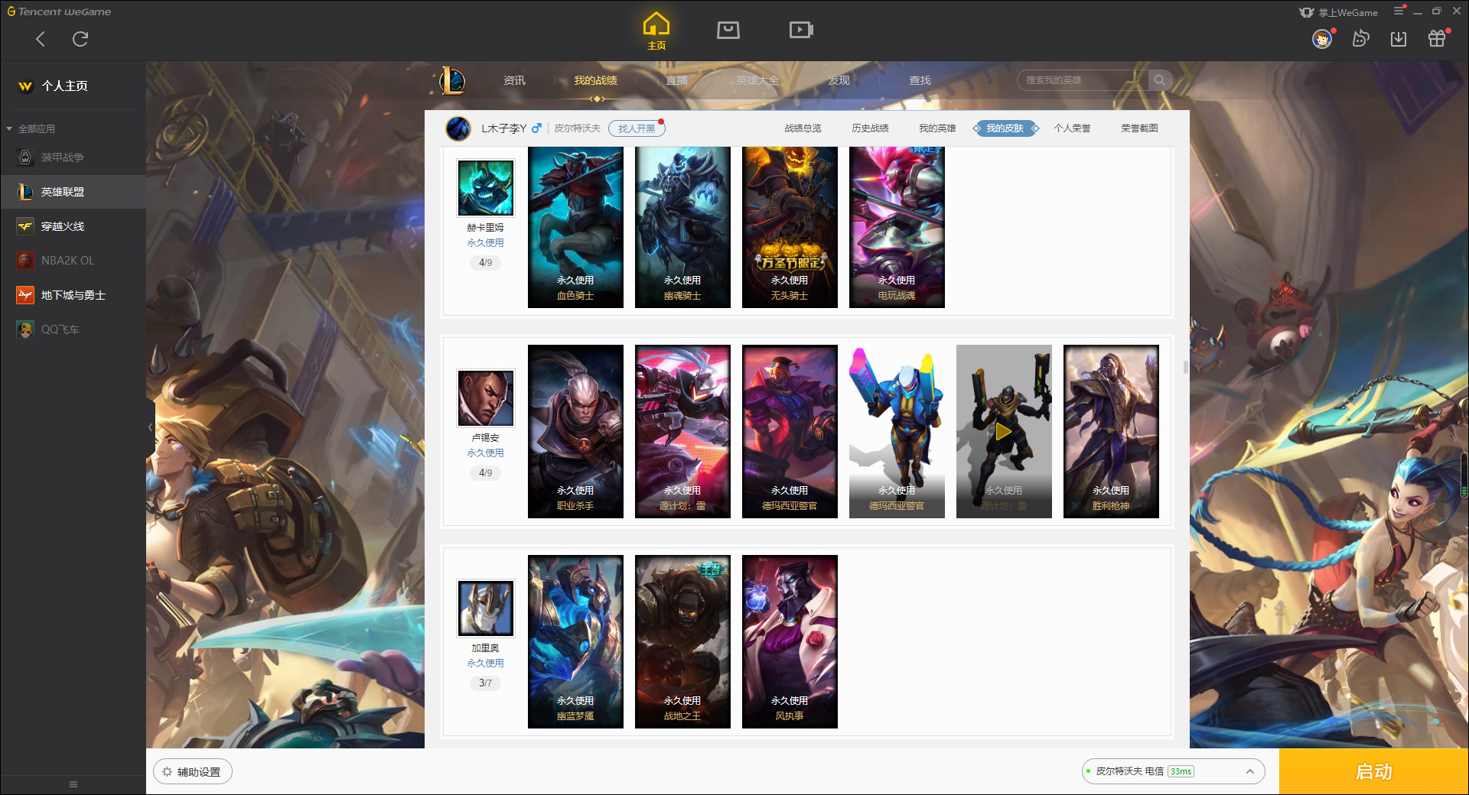Open the 查找 tab
The height and width of the screenshot is (795, 1469).
[920, 80]
